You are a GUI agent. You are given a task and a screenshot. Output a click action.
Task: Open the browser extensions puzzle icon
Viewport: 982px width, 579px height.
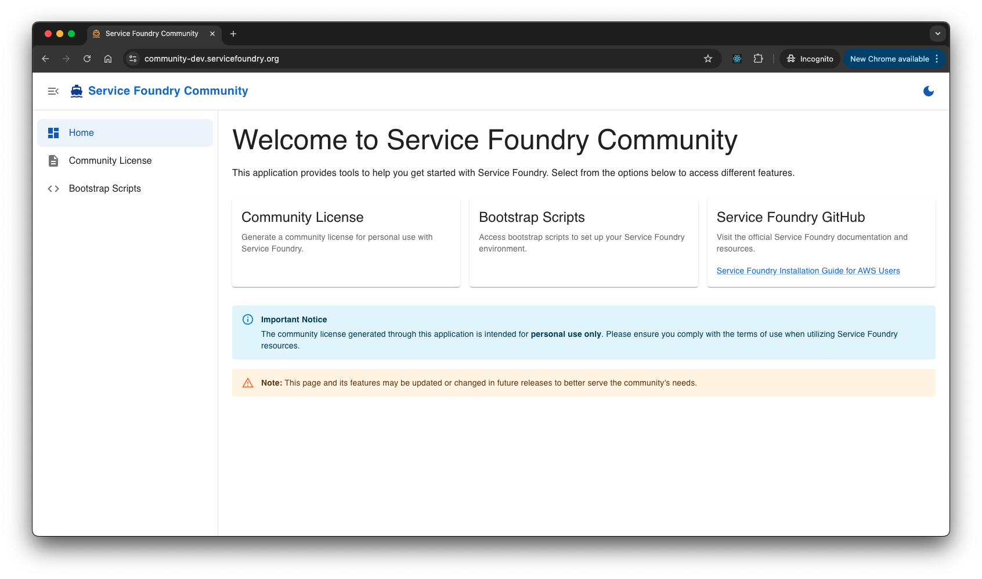tap(758, 59)
